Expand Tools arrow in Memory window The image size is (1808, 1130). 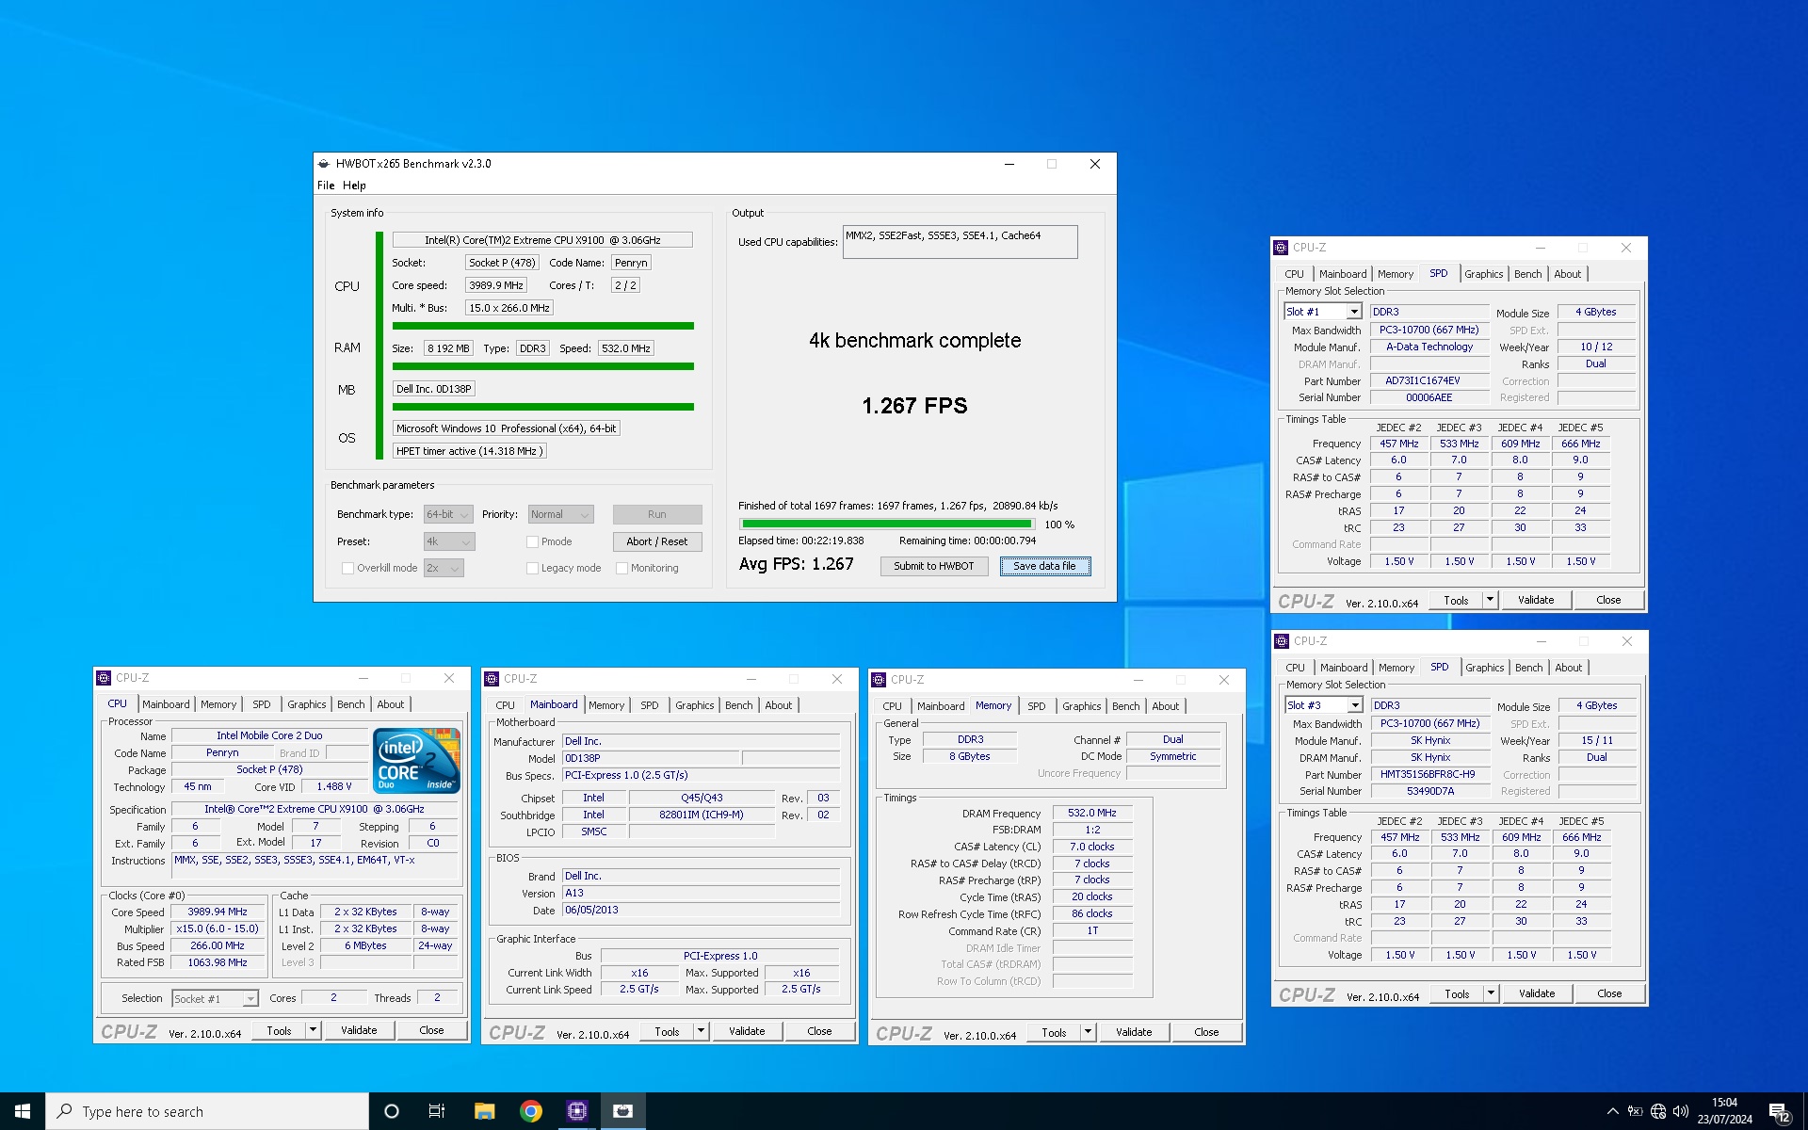click(1088, 1032)
